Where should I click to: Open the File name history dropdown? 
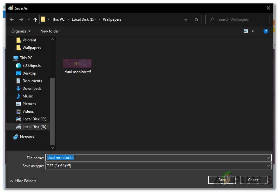click(268, 158)
